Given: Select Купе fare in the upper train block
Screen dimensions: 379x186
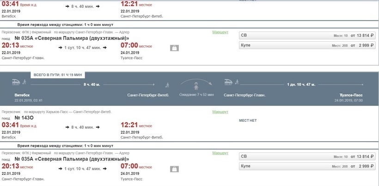Looking at the screenshot, I should 307,45.
